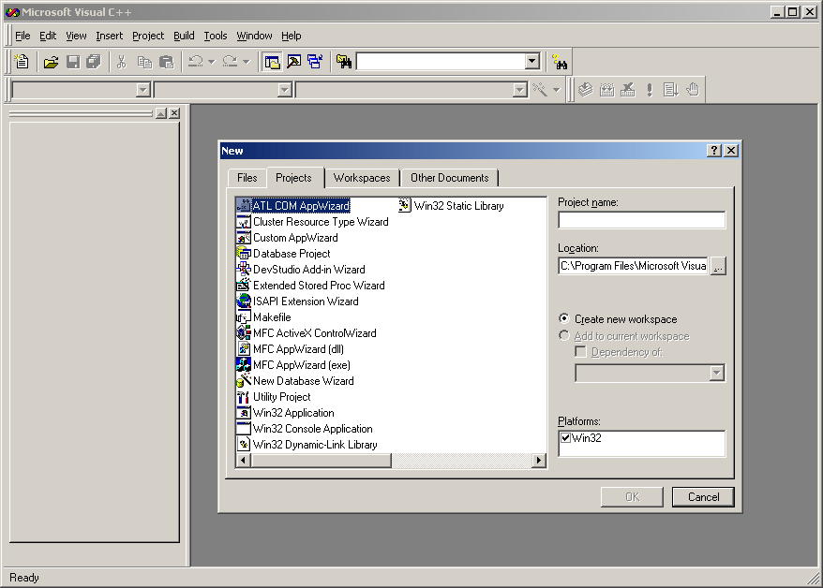Click the Build toolbar icon
Image resolution: width=823 pixels, height=588 pixels.
[606, 90]
